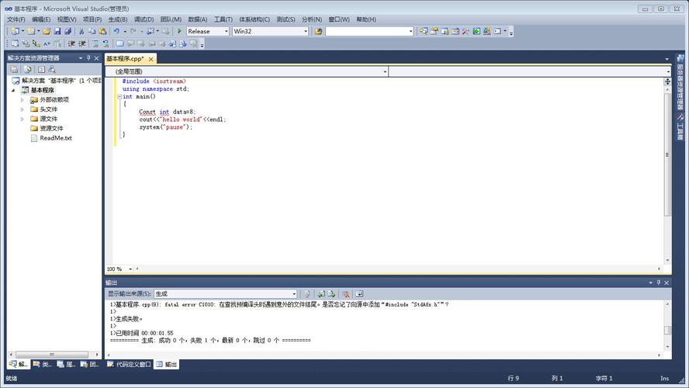Open the Win32 platform dropdown
Image resolution: width=689 pixels, height=388 pixels.
point(305,32)
